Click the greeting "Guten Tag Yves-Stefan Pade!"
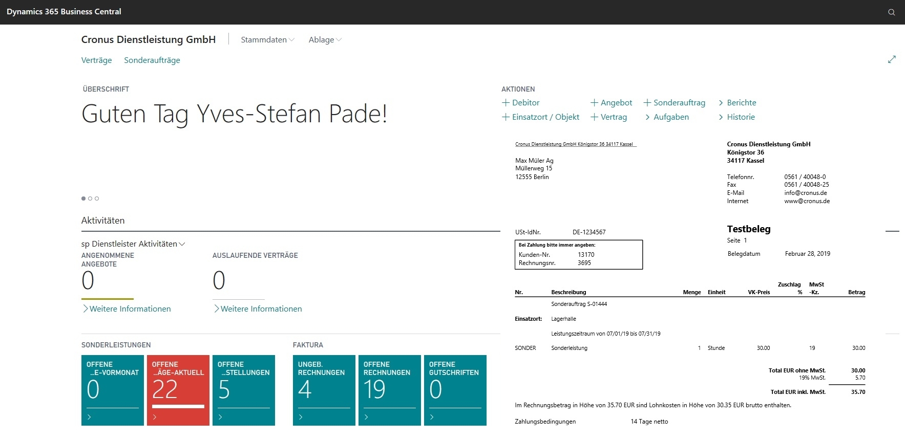This screenshot has width=905, height=441. click(x=234, y=114)
